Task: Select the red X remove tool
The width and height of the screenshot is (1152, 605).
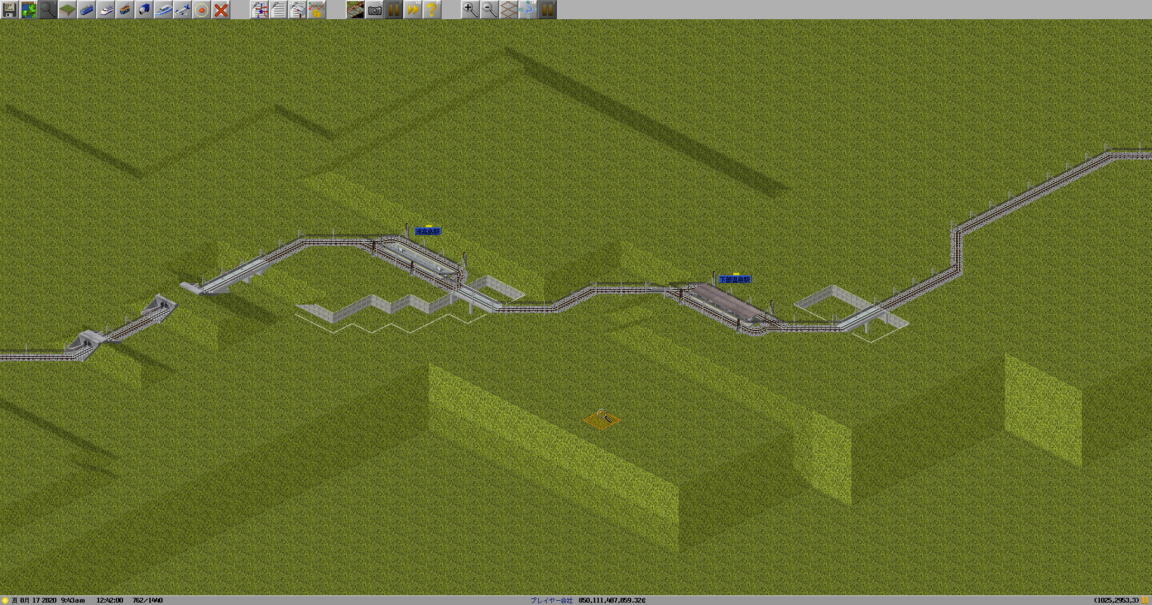Action: point(221,10)
